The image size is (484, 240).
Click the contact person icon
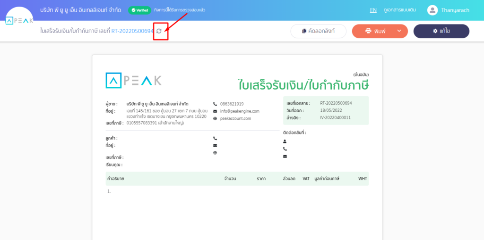pos(285,141)
